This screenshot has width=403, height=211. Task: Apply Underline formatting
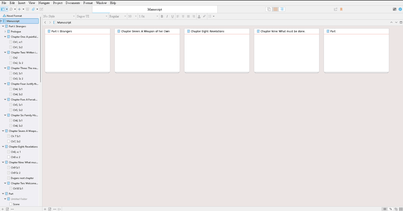[x=173, y=16]
